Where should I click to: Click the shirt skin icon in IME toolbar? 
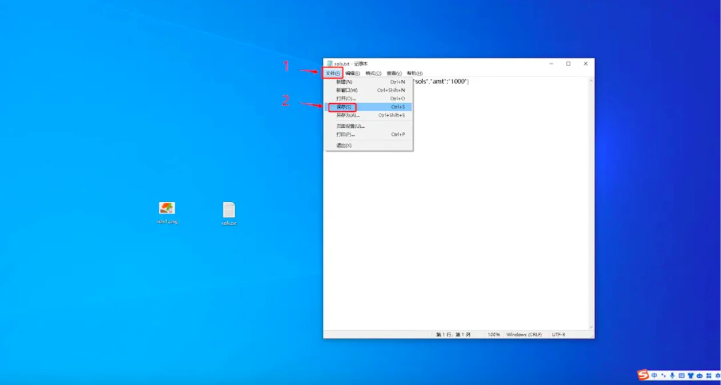tap(690, 376)
